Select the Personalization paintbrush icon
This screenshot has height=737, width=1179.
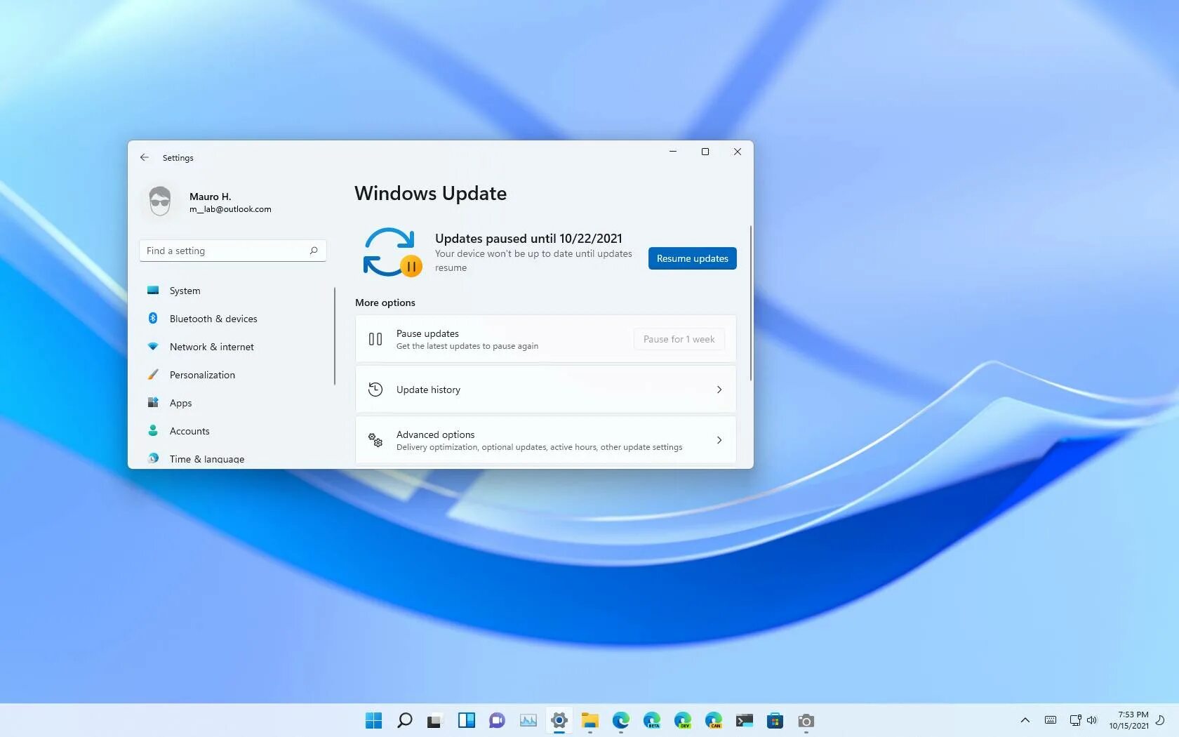(x=154, y=374)
